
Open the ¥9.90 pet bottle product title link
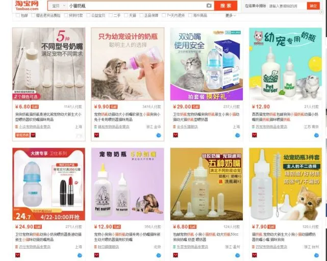tap(127, 117)
